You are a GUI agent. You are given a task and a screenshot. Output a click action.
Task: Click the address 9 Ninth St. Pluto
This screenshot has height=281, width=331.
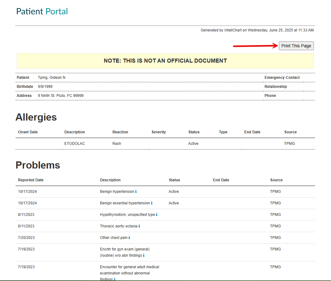tap(61, 96)
